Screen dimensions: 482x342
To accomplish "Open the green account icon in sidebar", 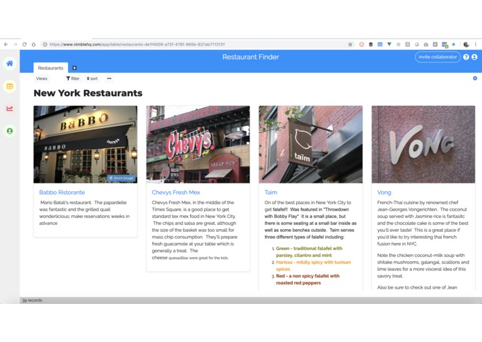I will click(10, 131).
